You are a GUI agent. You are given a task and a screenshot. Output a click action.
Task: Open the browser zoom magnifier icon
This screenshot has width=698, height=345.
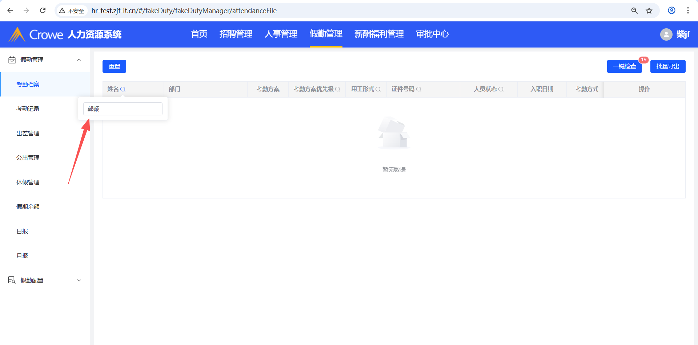click(634, 11)
